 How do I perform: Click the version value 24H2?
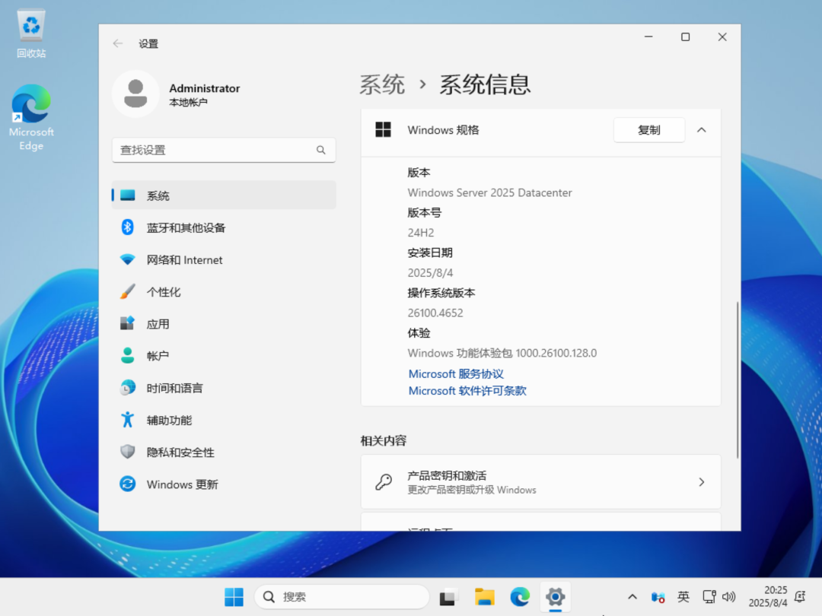click(x=421, y=233)
